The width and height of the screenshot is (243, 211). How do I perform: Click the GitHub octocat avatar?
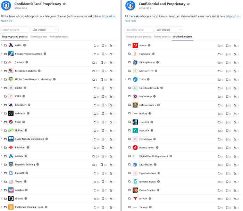coord(11,198)
